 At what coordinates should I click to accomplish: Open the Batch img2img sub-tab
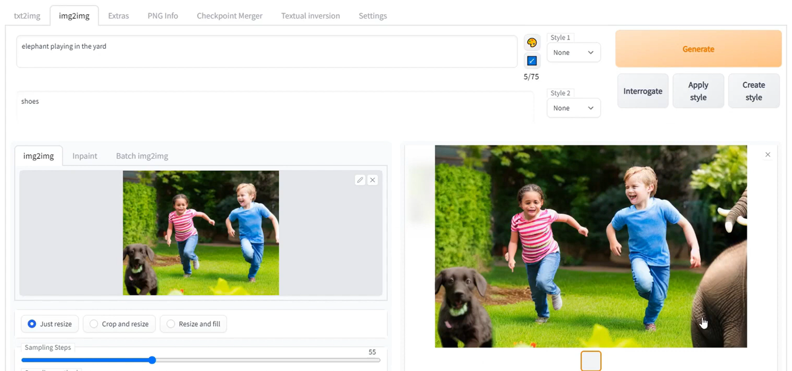[142, 156]
